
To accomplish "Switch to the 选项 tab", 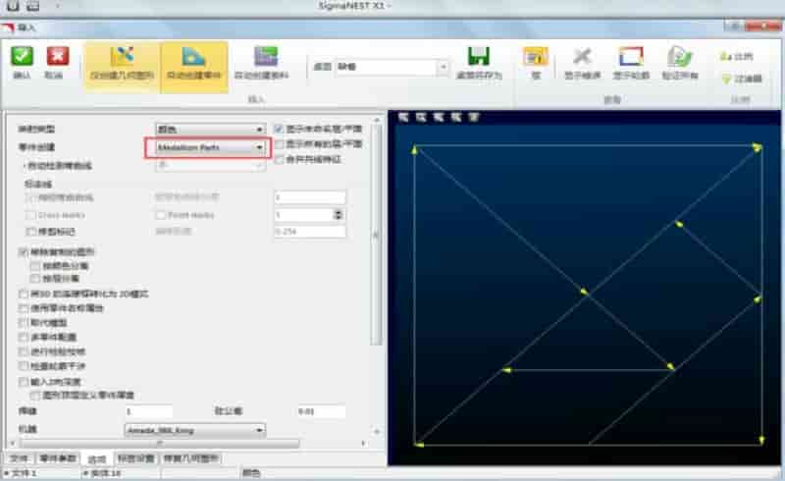I will 97,458.
